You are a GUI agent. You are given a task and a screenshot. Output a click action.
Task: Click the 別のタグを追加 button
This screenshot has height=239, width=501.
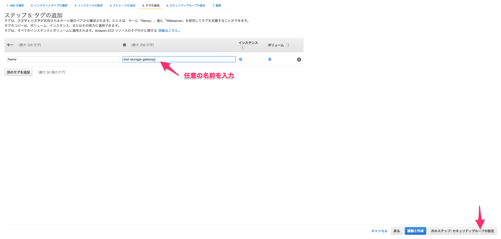(x=18, y=72)
